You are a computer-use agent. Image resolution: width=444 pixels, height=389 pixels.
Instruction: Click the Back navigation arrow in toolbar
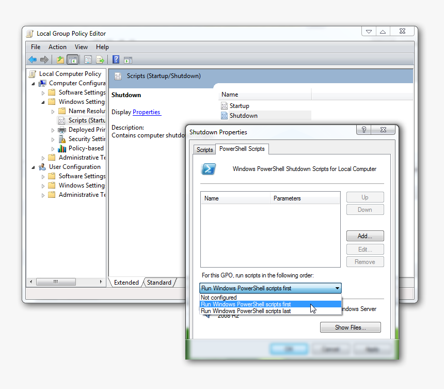click(32, 59)
